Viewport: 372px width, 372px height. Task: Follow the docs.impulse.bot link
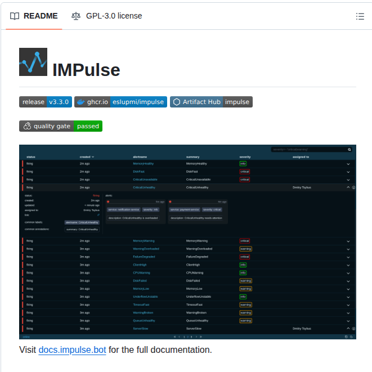point(72,349)
